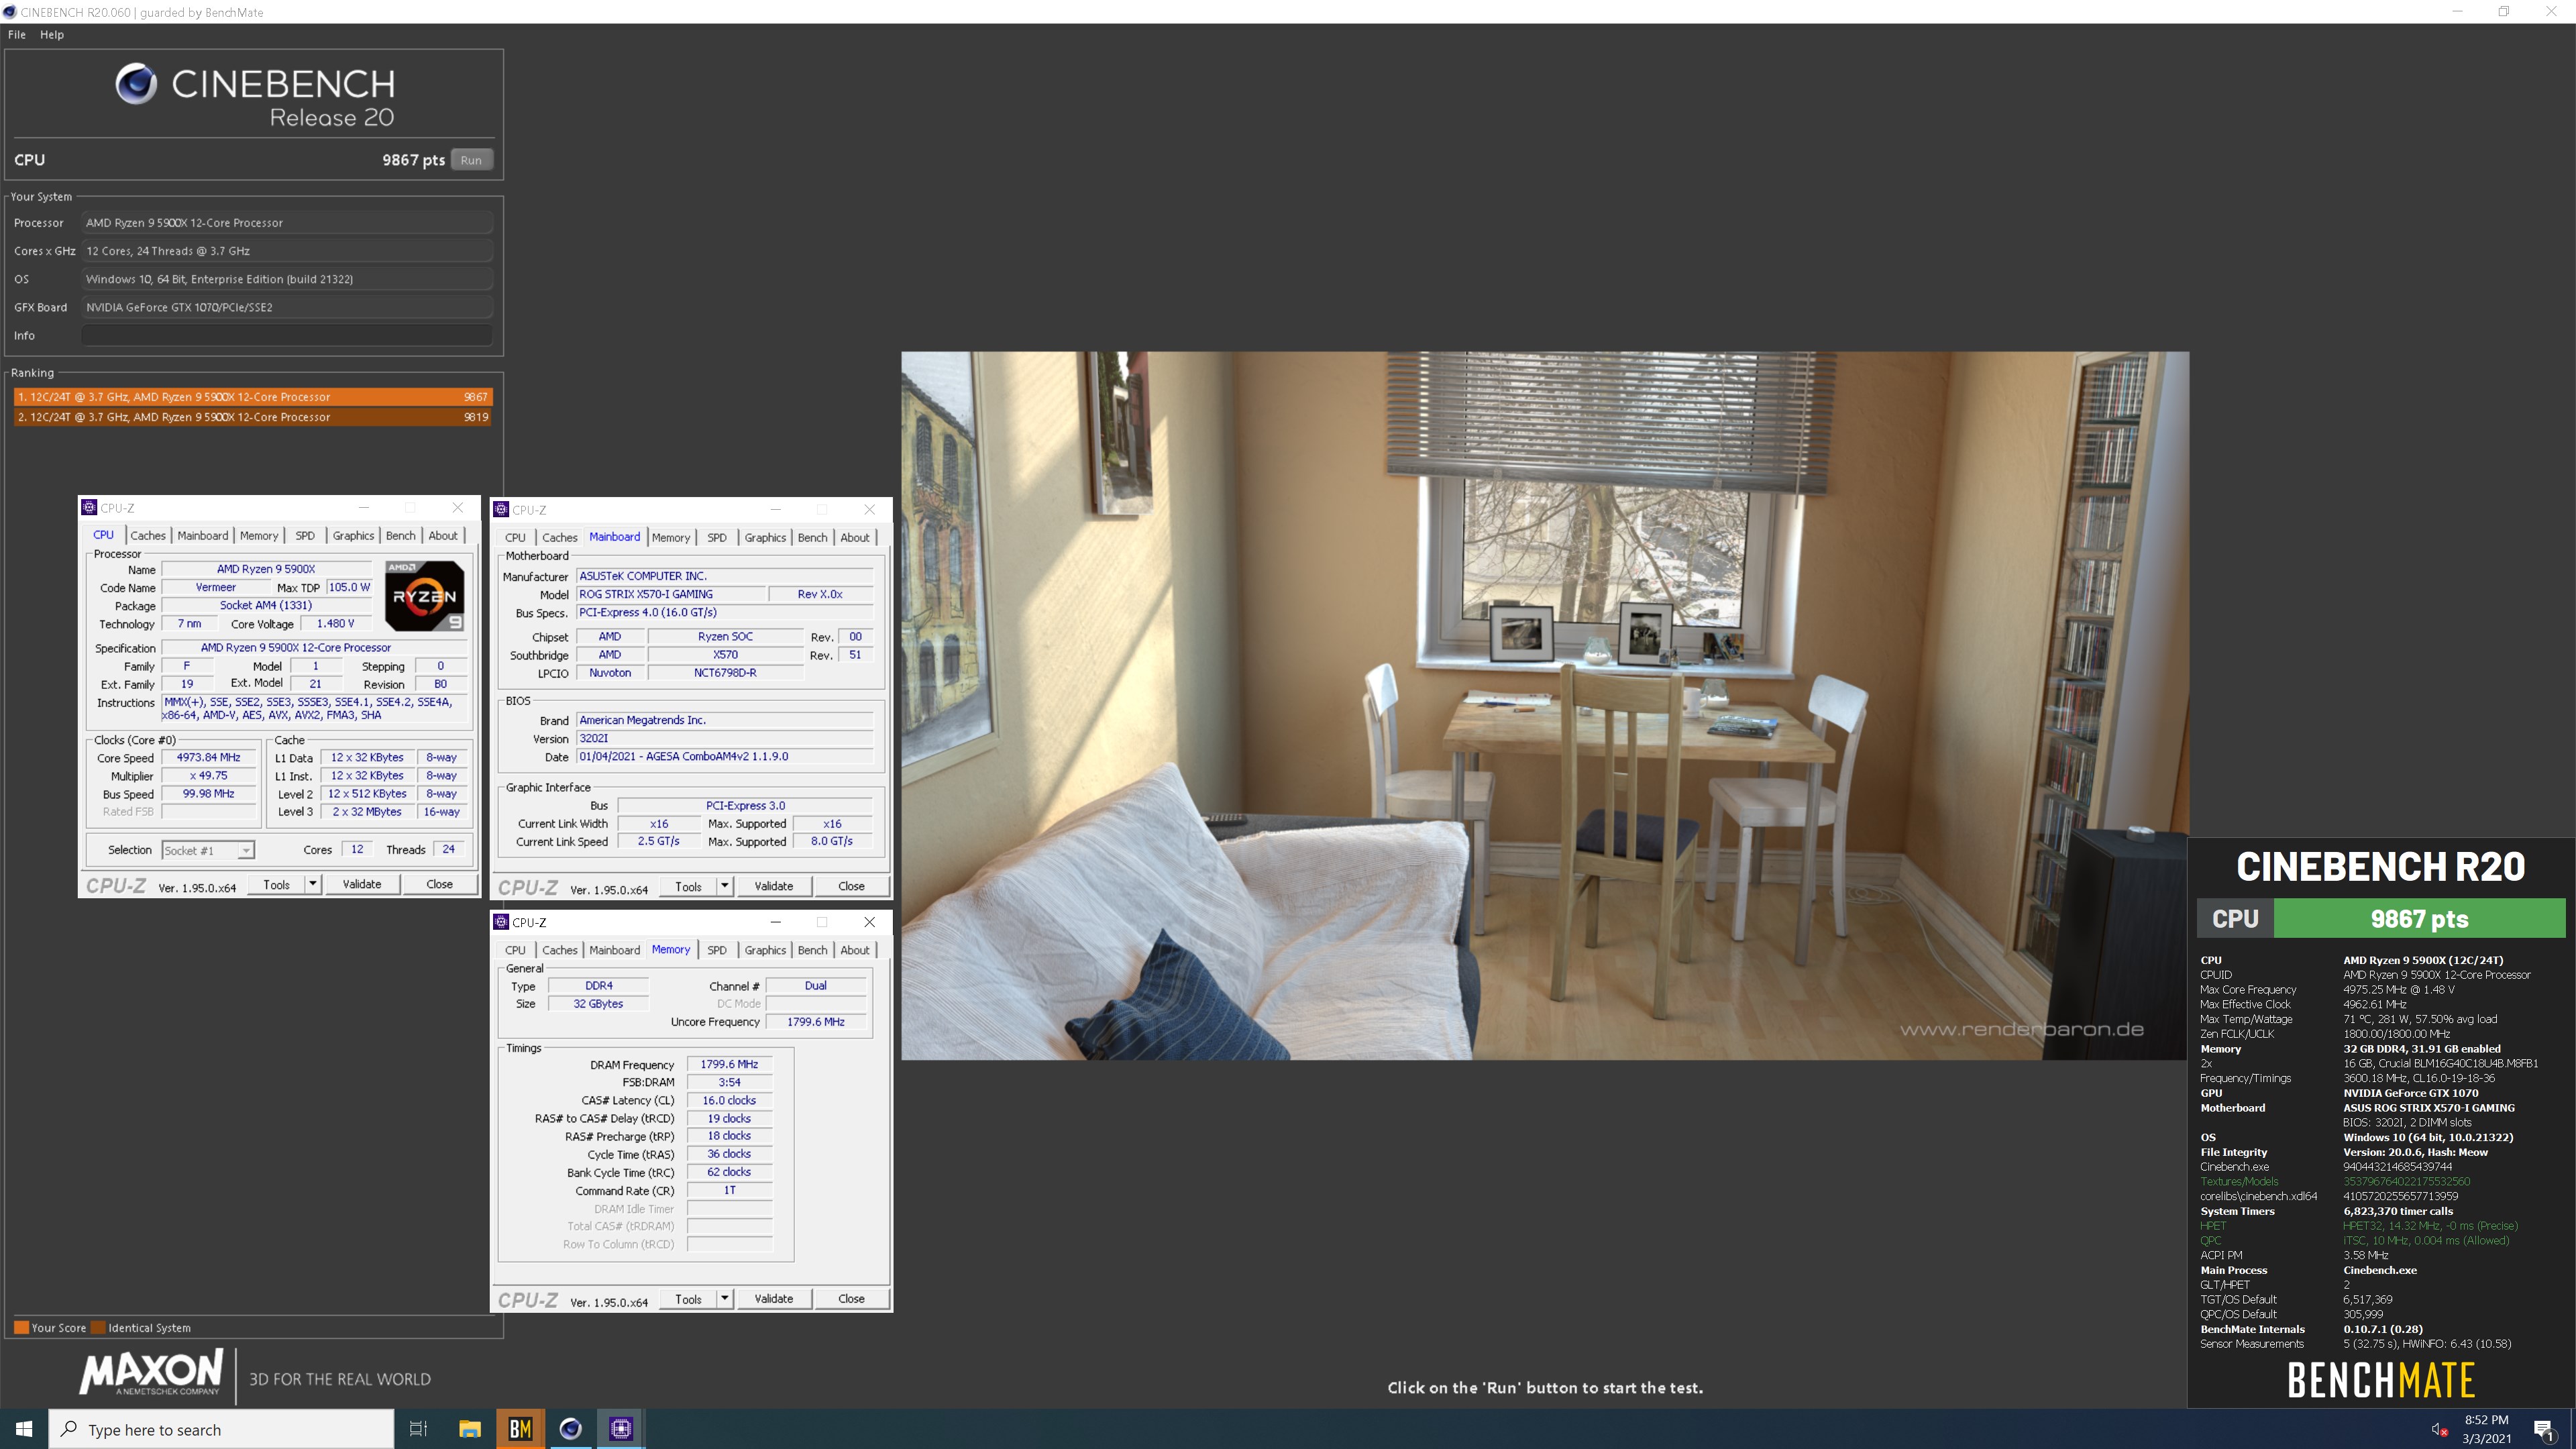Open Caches tab in the Memory CPU-Z window

[x=560, y=950]
